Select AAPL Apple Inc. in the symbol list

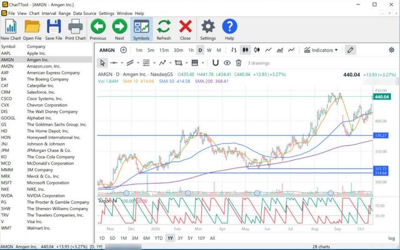coord(46,53)
